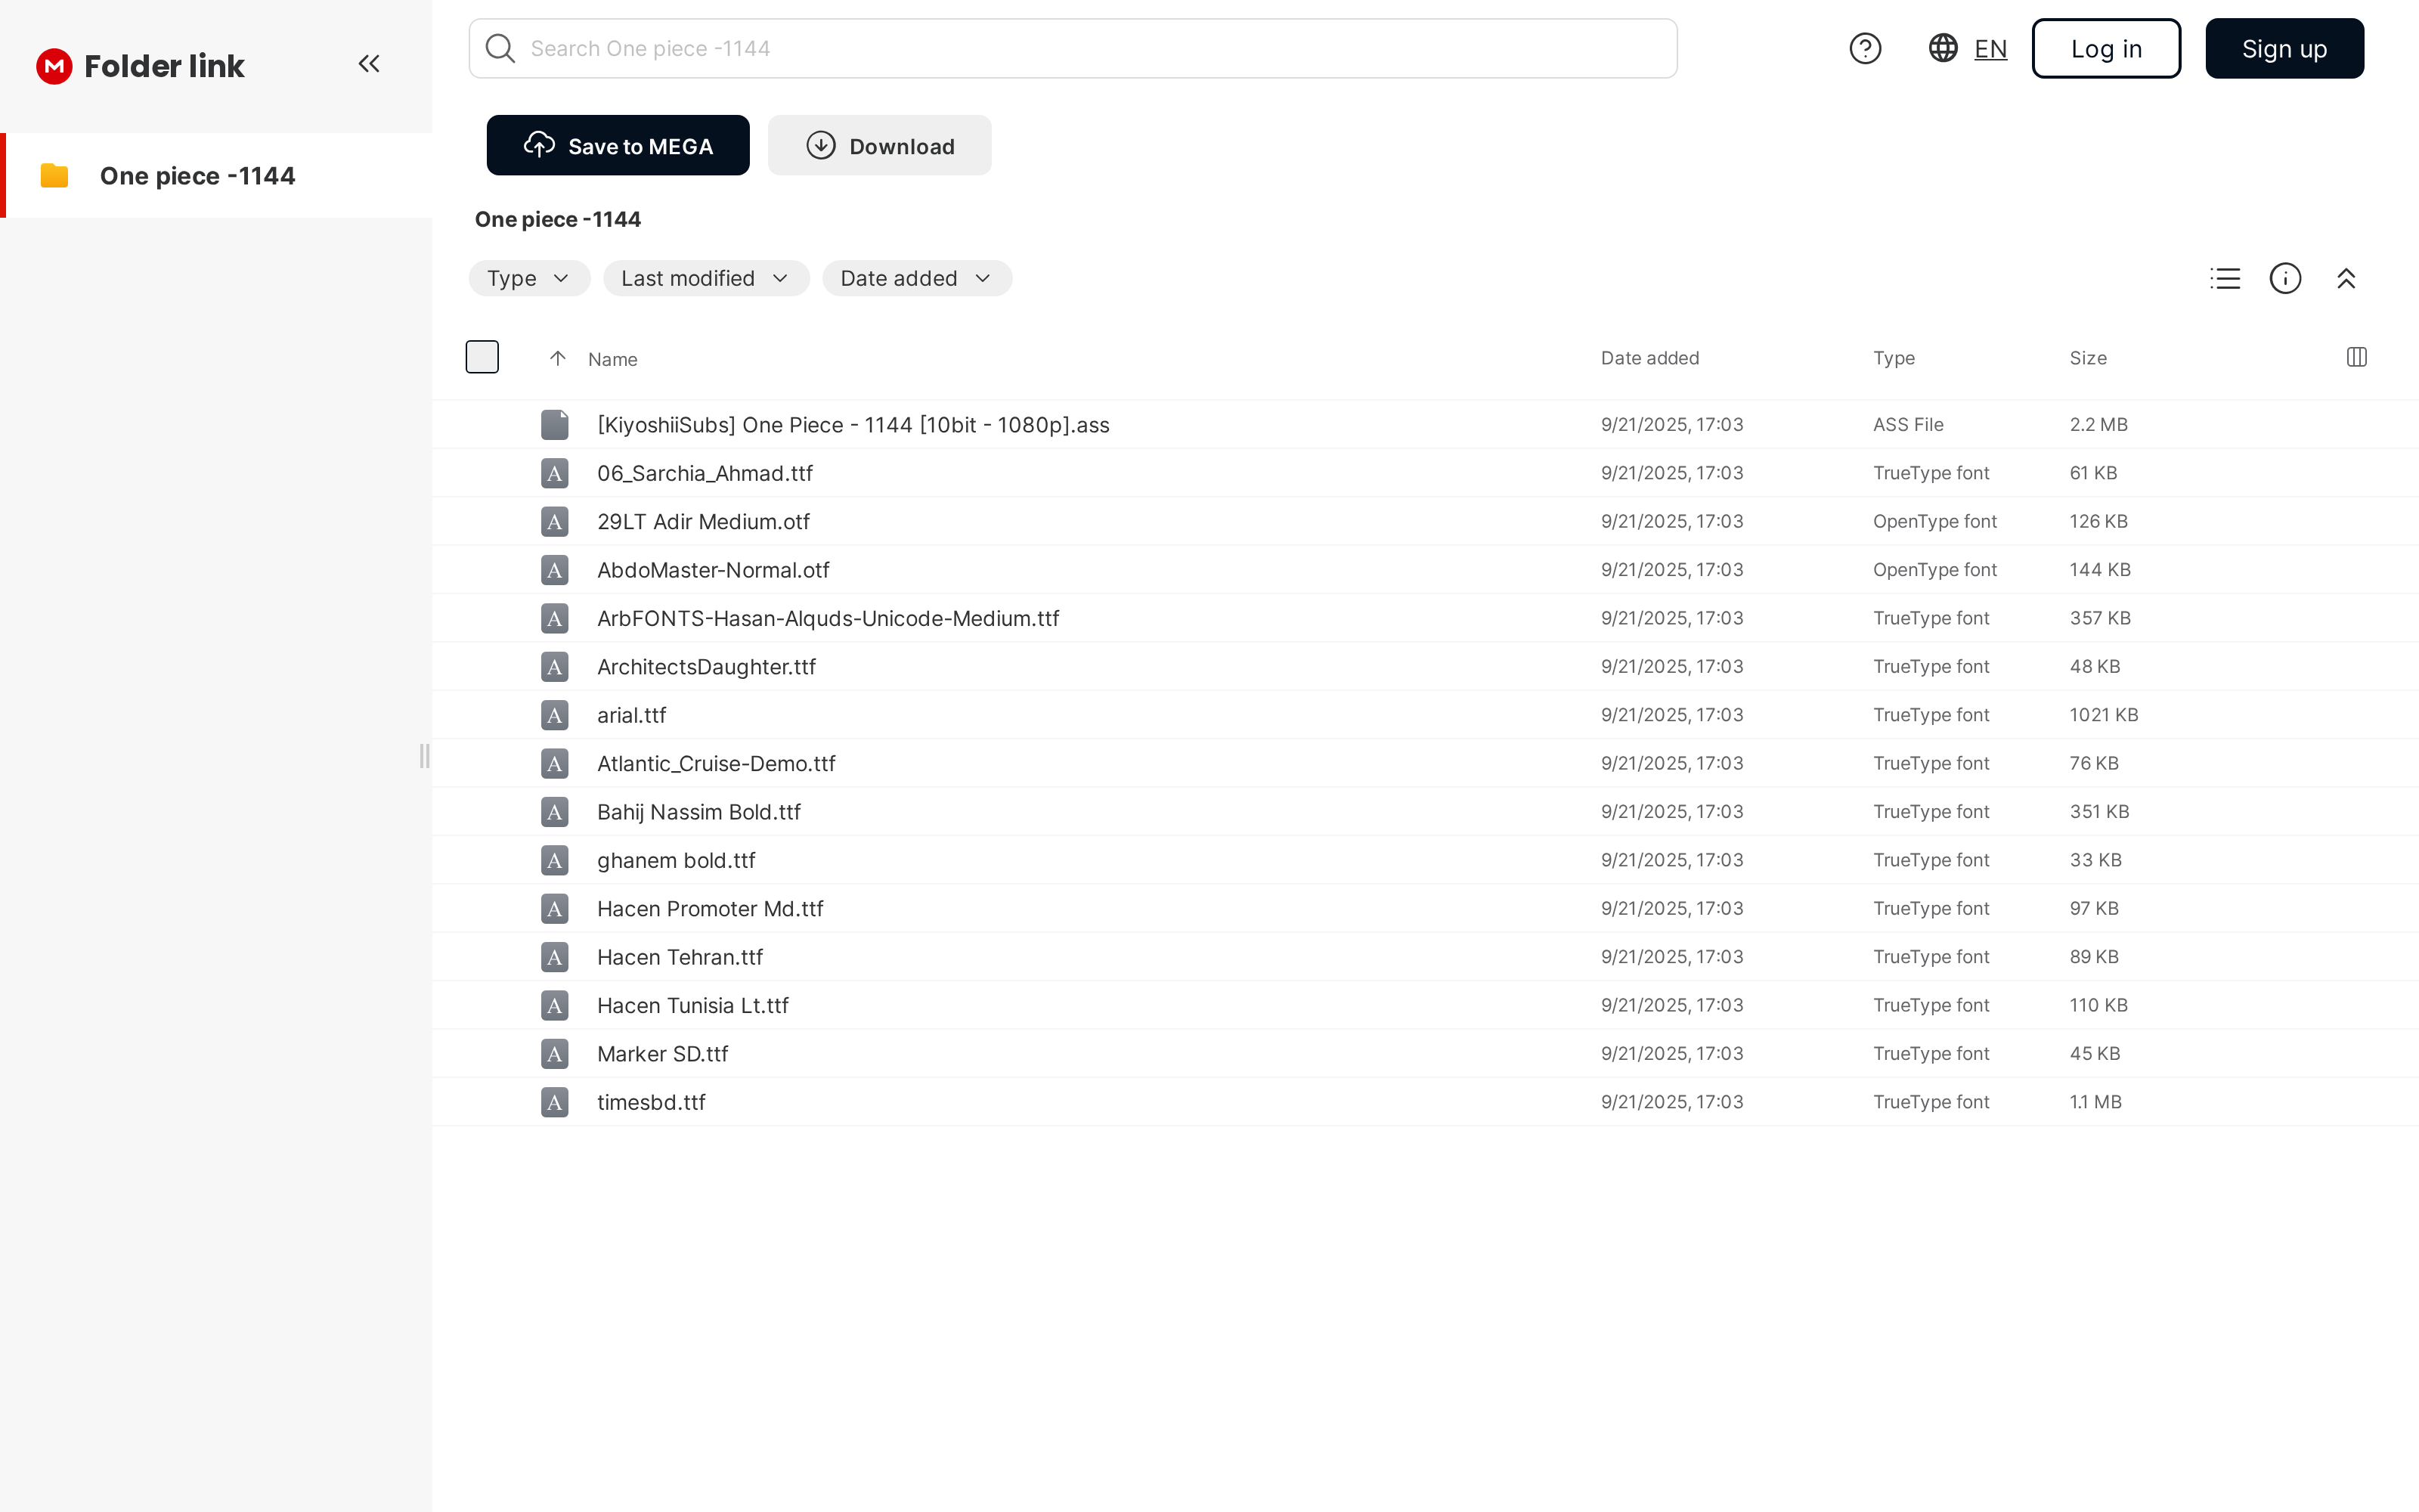Open the Date added filter dropdown
Viewport: 2419px width, 1512px height.
point(917,278)
